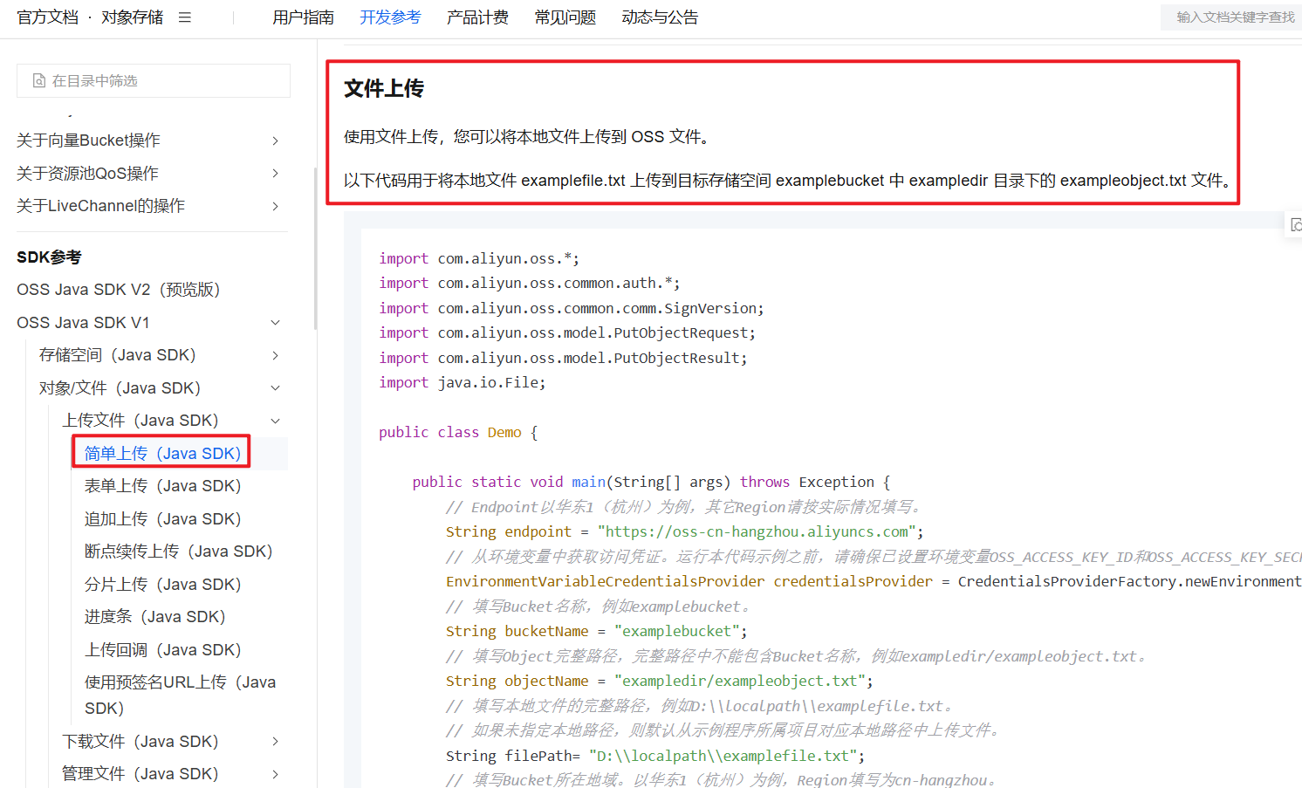Open 断点续传上传（Java SDK）
1302x788 pixels.
(x=178, y=552)
